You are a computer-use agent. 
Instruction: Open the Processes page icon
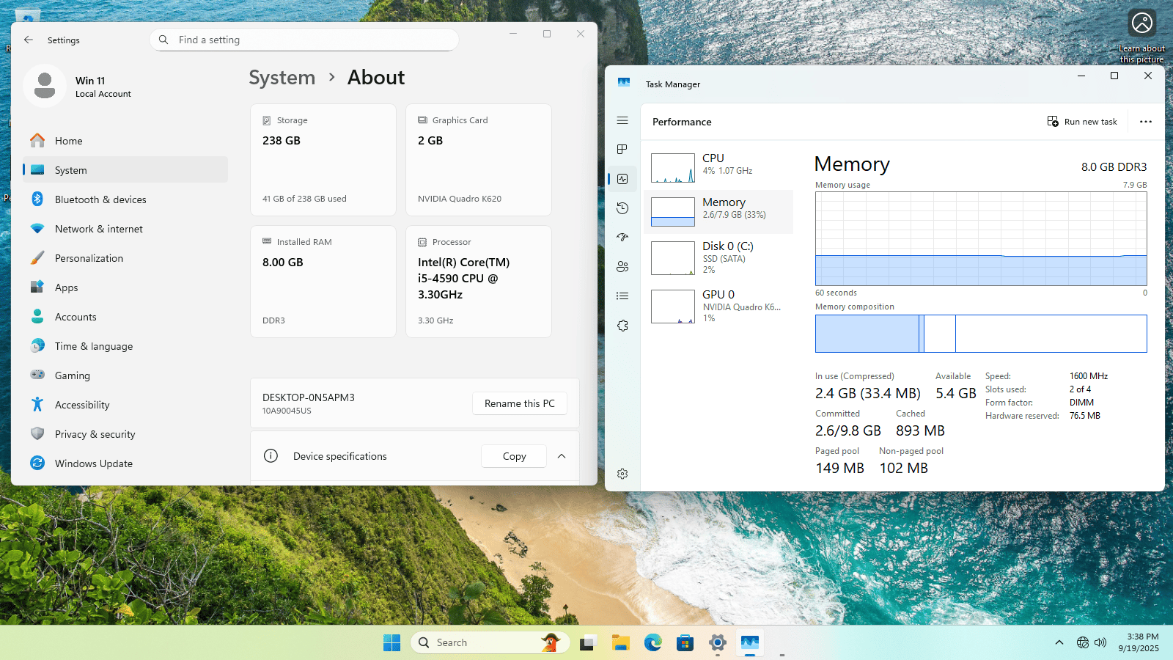point(622,150)
